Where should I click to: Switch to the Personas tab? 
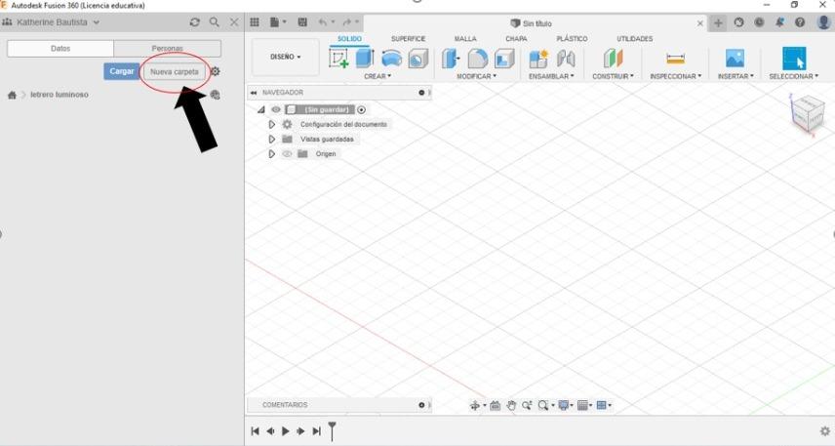[167, 49]
